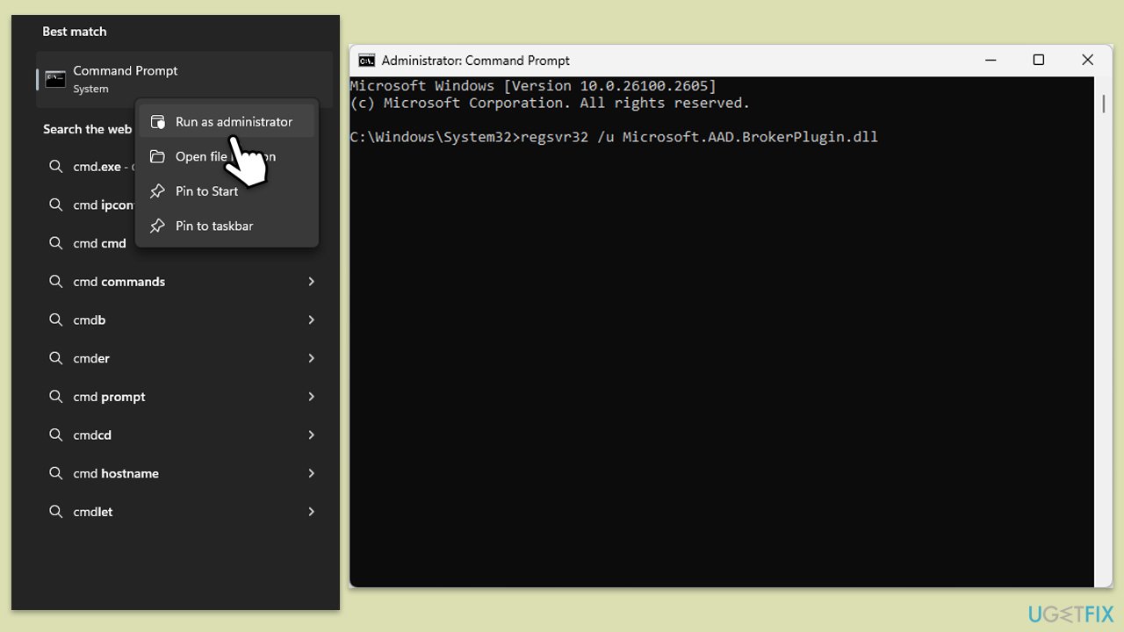Screen dimensions: 1124x632
Task: Click the search icon next to cmd hostname
Action: point(56,473)
